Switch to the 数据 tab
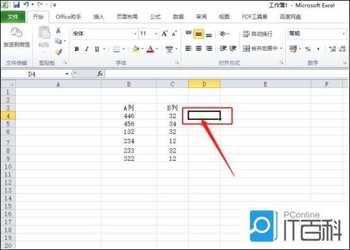 tap(178, 17)
